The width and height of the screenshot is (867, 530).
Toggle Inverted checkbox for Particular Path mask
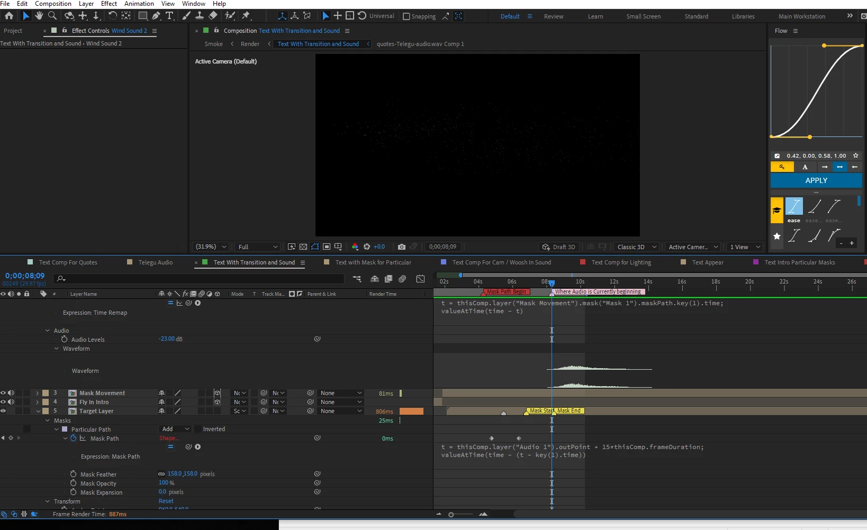tap(198, 429)
